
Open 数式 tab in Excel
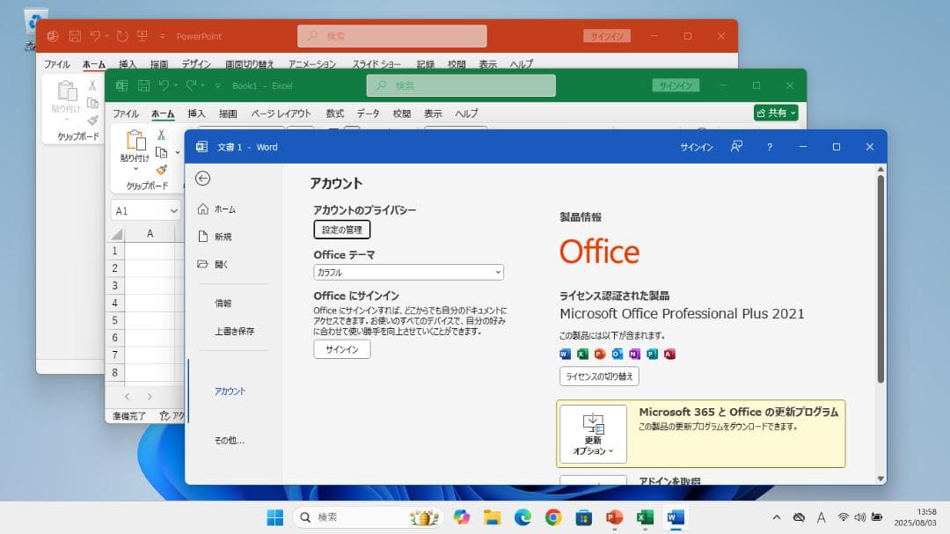[334, 113]
